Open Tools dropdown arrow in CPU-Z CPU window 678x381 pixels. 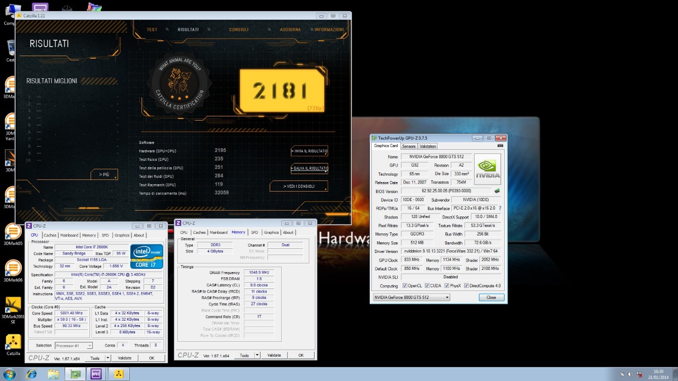tap(108, 358)
